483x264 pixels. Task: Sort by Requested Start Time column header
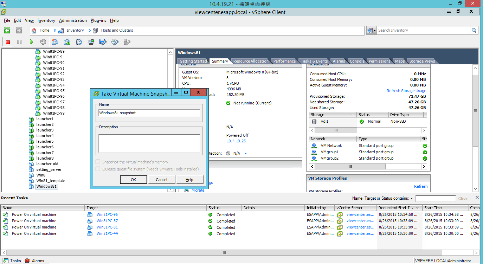pyautogui.click(x=397, y=208)
